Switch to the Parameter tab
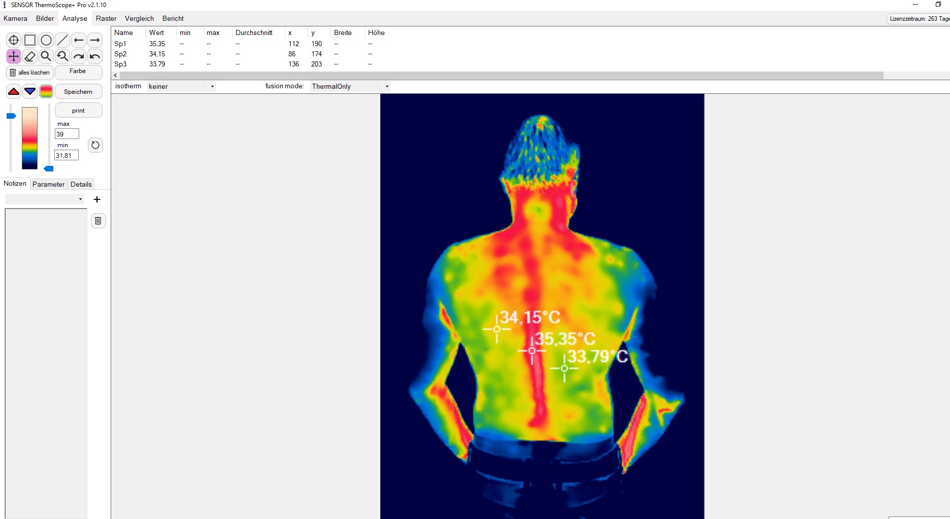950x519 pixels. pos(48,184)
